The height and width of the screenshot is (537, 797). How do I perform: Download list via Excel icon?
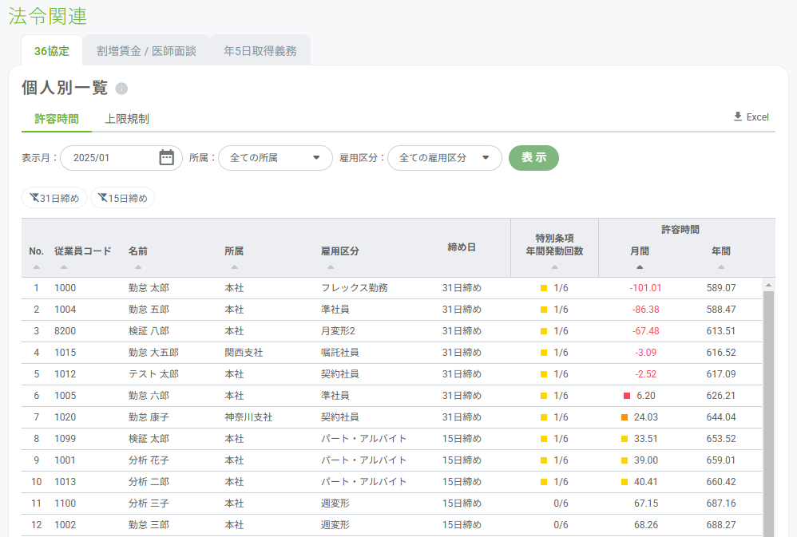pyautogui.click(x=738, y=116)
